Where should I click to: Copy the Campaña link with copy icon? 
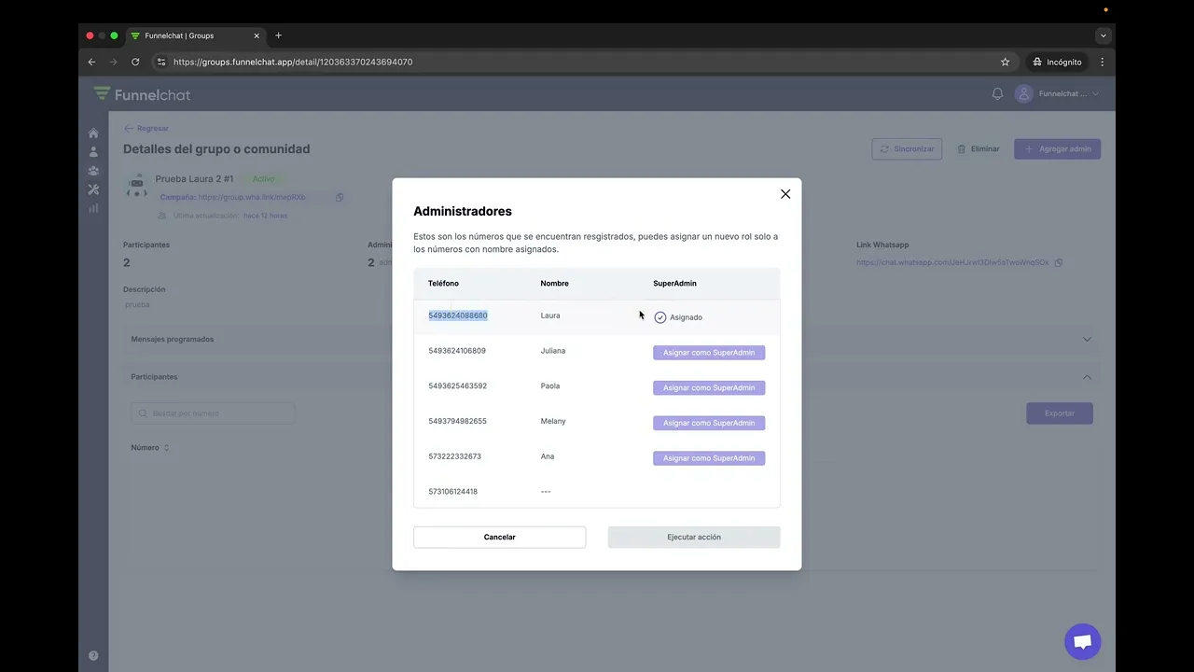click(340, 197)
